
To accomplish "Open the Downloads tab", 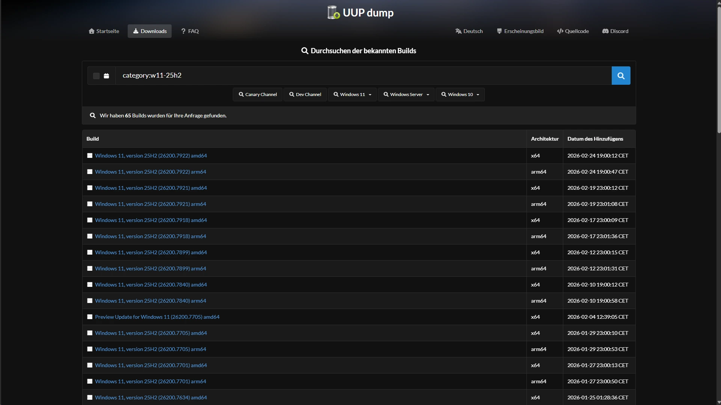I will pos(149,31).
